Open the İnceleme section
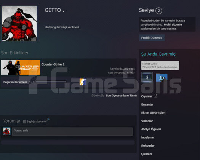 pyautogui.click(x=147, y=138)
